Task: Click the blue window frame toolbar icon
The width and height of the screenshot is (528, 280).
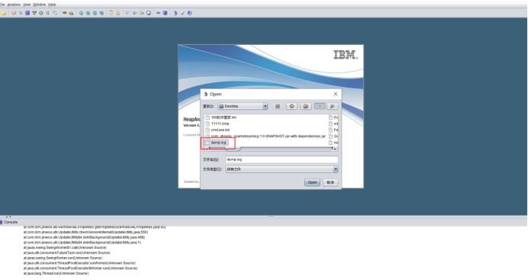Action: click(149, 13)
